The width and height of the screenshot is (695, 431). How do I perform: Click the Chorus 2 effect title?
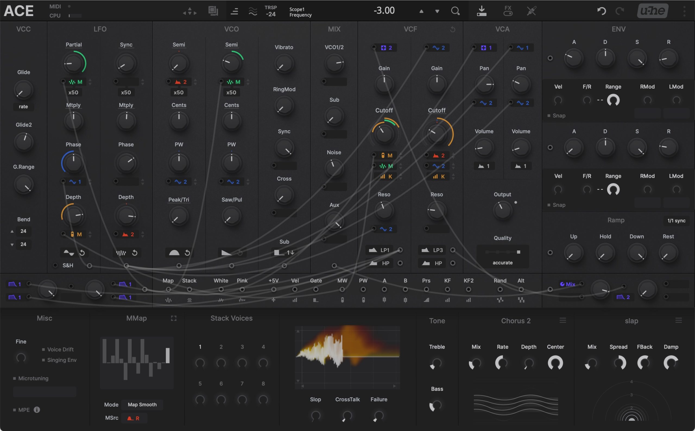click(x=516, y=321)
